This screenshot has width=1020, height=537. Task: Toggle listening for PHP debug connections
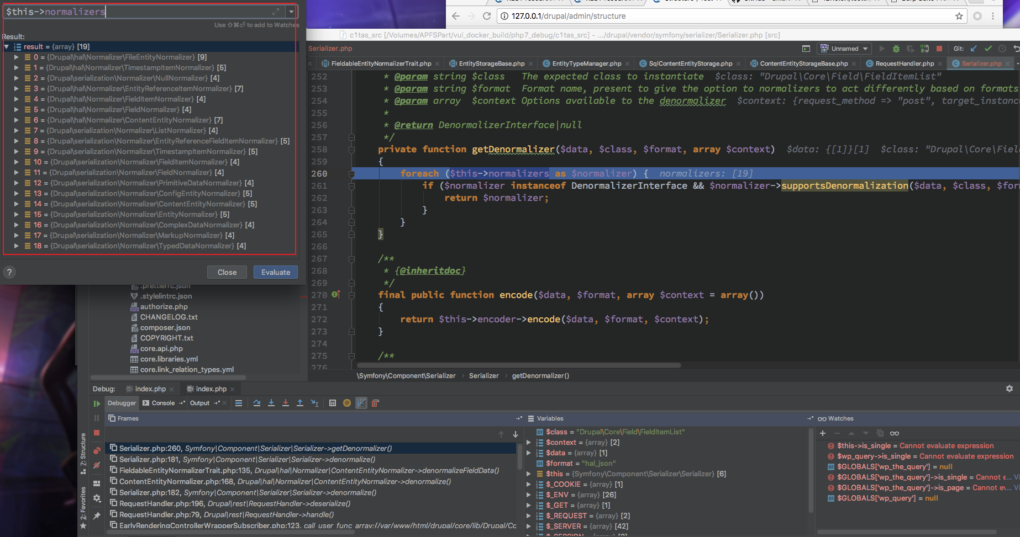(x=924, y=49)
